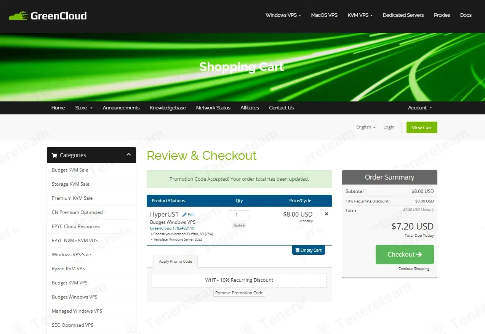
Task: Open the Proxies page
Action: [442, 15]
